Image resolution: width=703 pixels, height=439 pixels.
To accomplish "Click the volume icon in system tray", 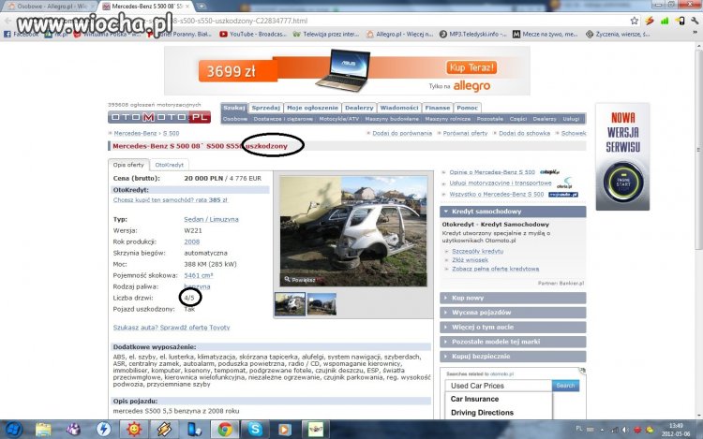I will (625, 430).
